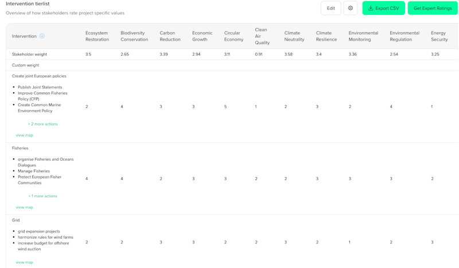Click the Ecosystem Restoration column header
The width and height of the screenshot is (459, 268).
pos(97,36)
